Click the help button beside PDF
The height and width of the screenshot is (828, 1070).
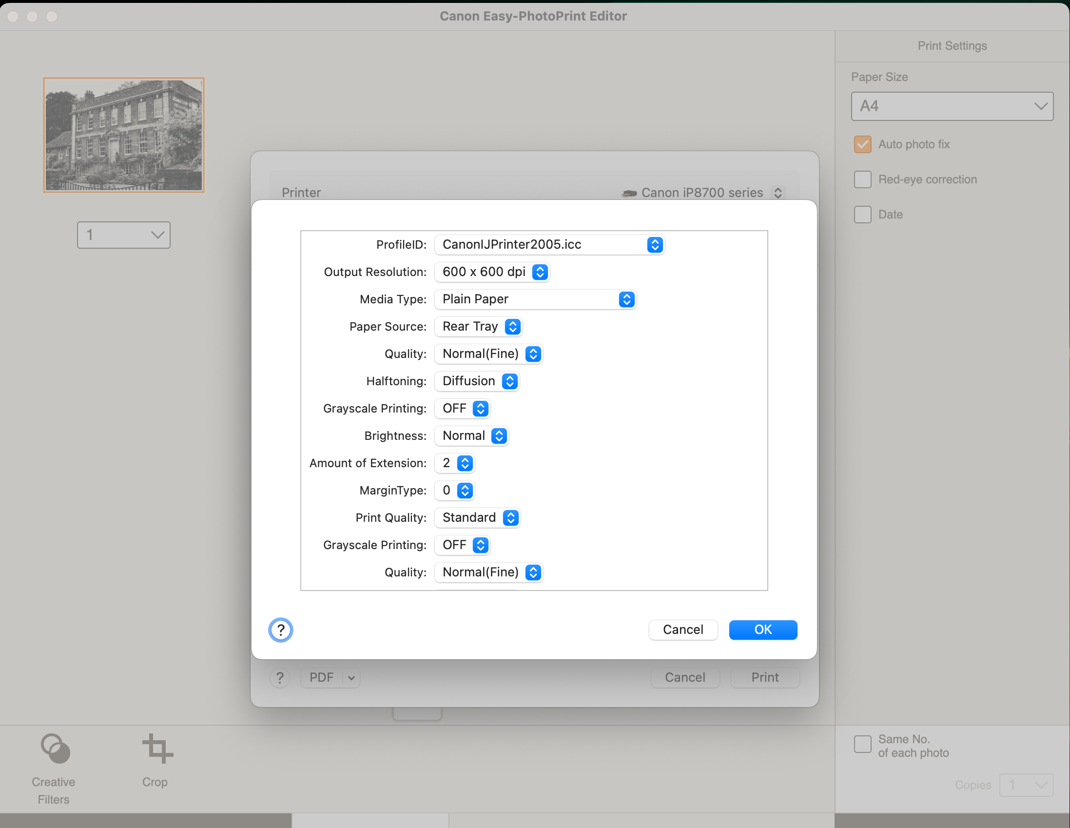pos(280,677)
